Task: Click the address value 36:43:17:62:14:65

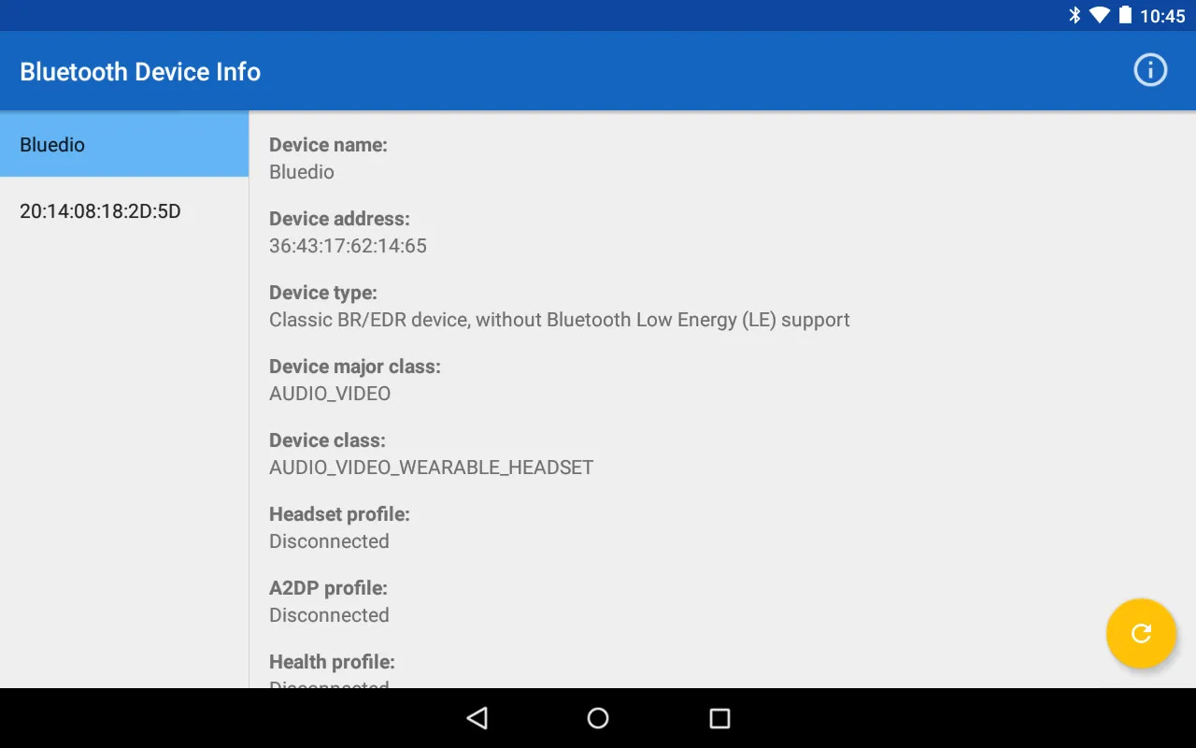Action: [348, 246]
